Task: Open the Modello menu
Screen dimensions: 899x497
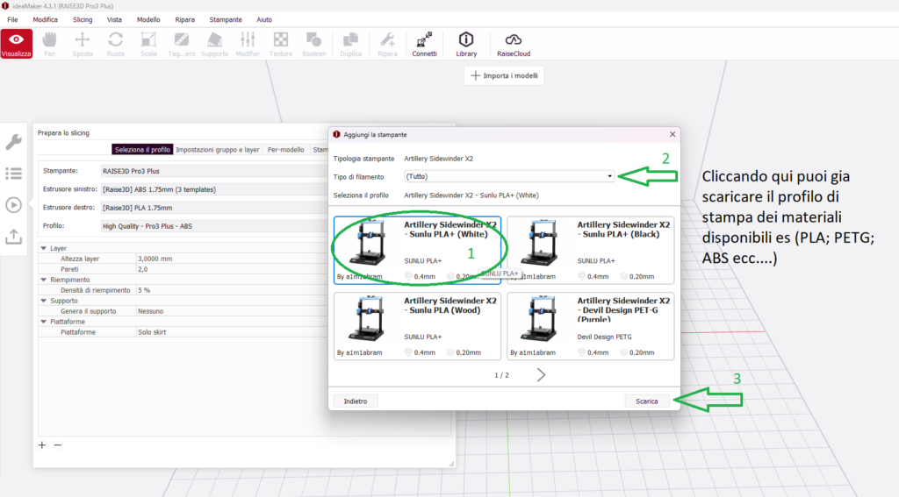Action: point(148,19)
